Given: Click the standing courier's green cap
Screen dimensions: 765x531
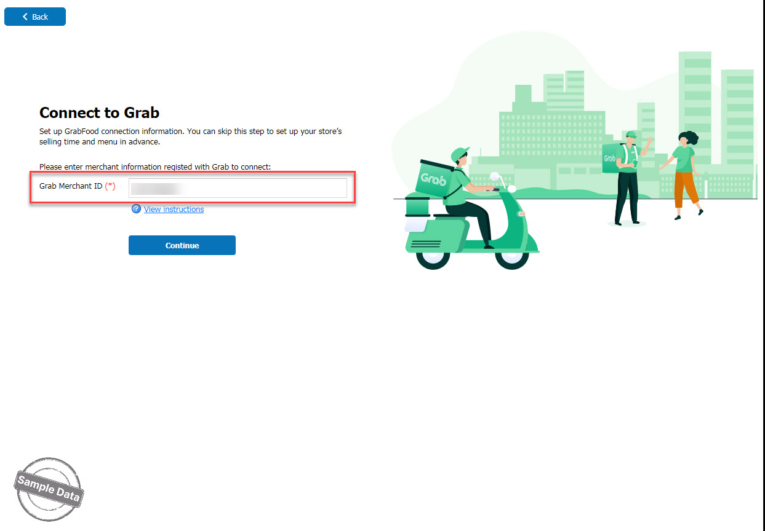Looking at the screenshot, I should 630,134.
